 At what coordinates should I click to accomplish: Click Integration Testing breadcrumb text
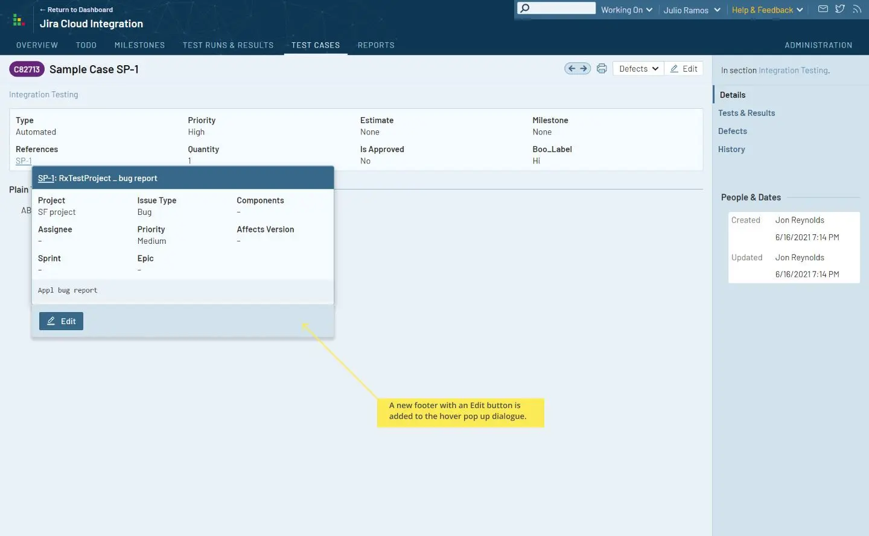click(43, 95)
